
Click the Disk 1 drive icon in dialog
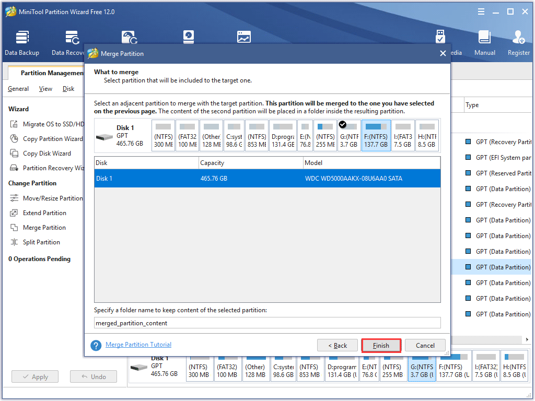pyautogui.click(x=104, y=137)
